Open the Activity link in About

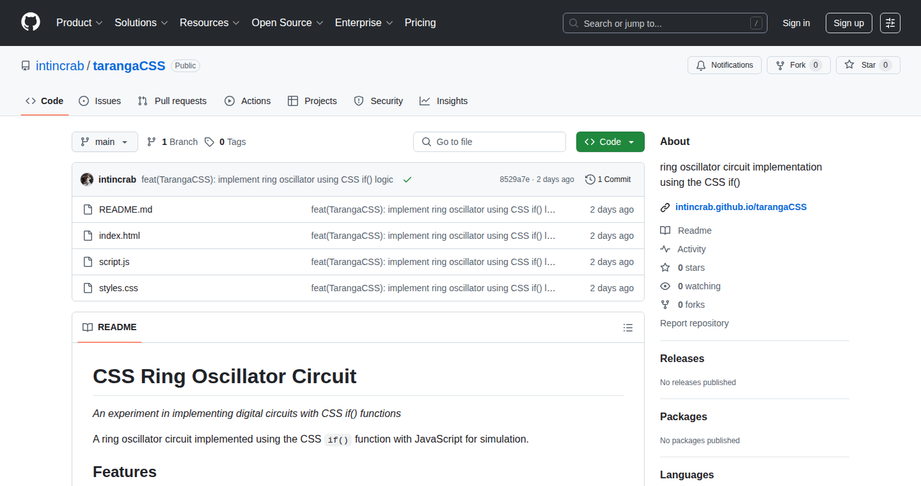pos(683,249)
